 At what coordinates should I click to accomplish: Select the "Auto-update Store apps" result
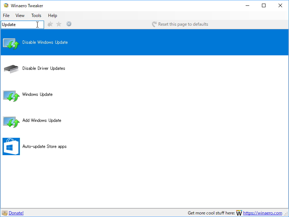click(x=144, y=146)
